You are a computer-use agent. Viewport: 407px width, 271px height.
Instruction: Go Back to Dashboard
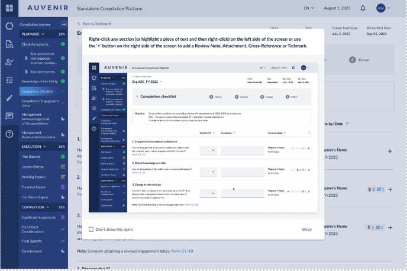95,24
